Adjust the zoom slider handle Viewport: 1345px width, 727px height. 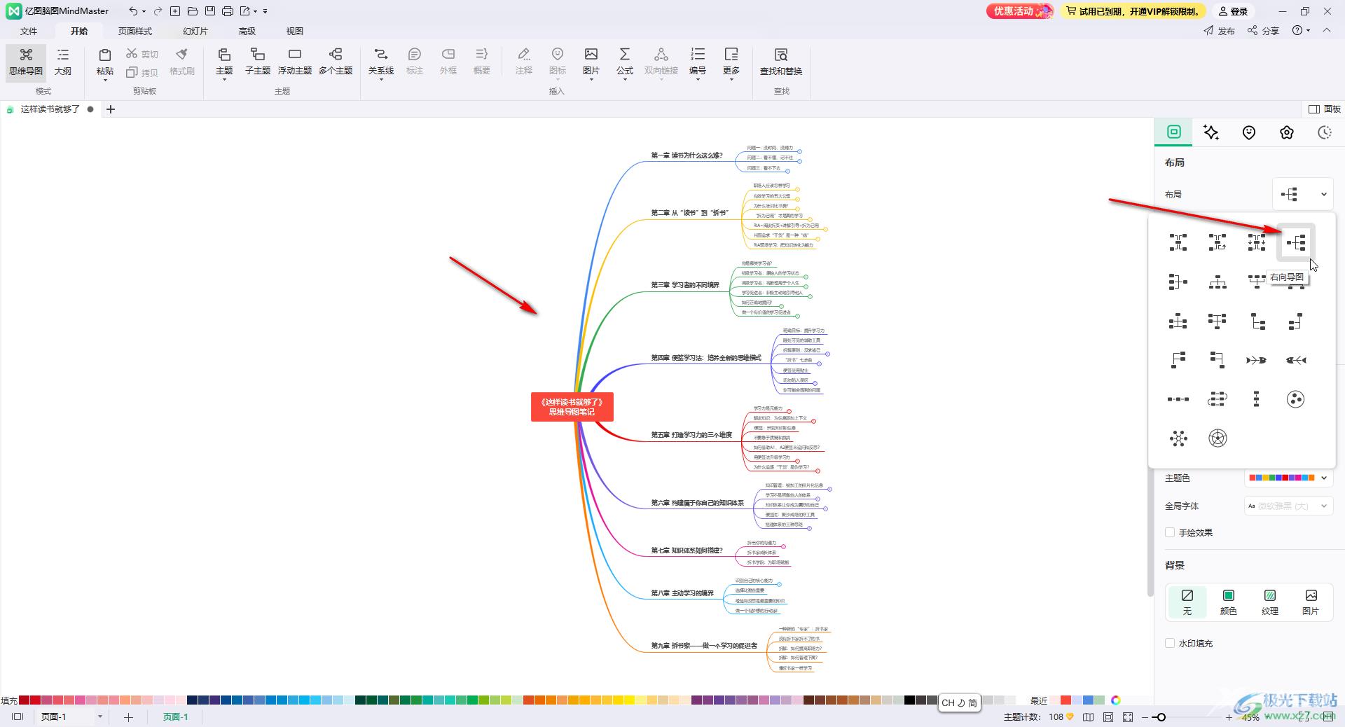tap(1161, 716)
